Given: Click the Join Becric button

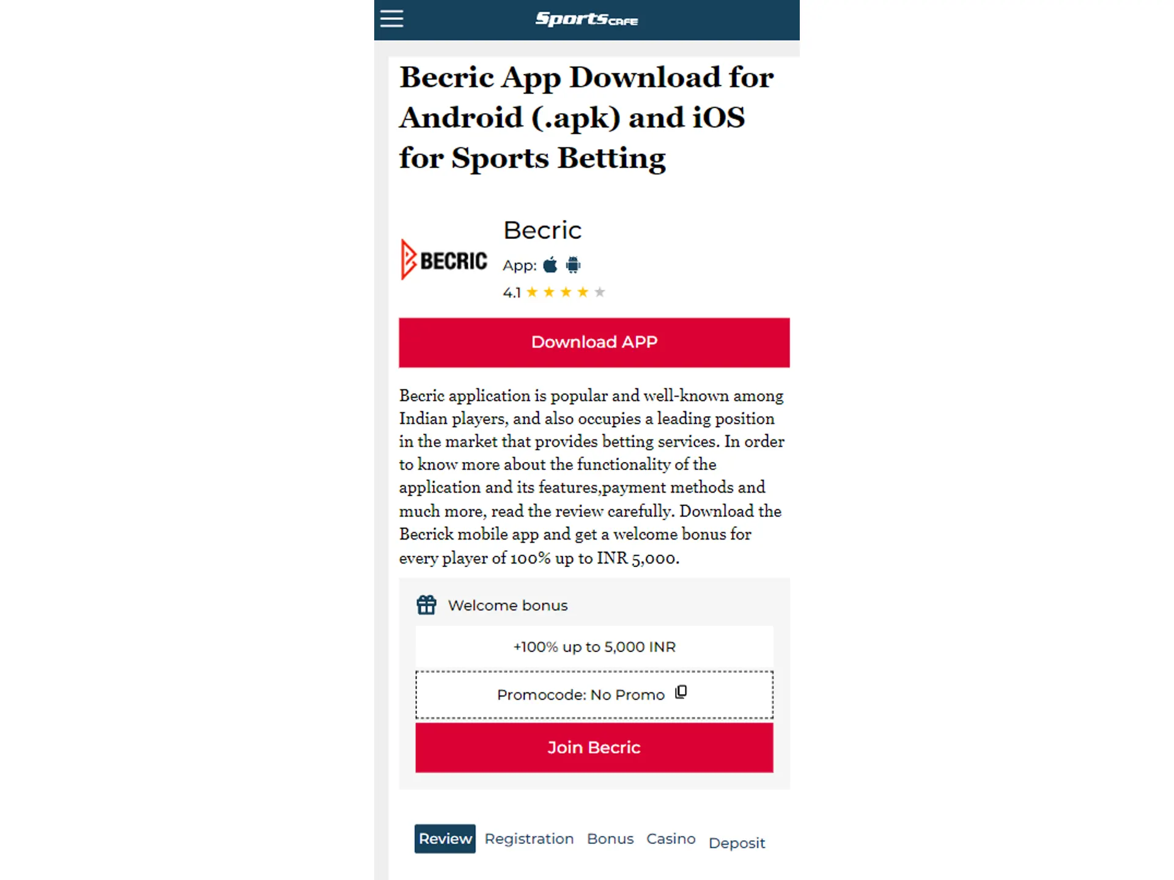Looking at the screenshot, I should point(594,747).
